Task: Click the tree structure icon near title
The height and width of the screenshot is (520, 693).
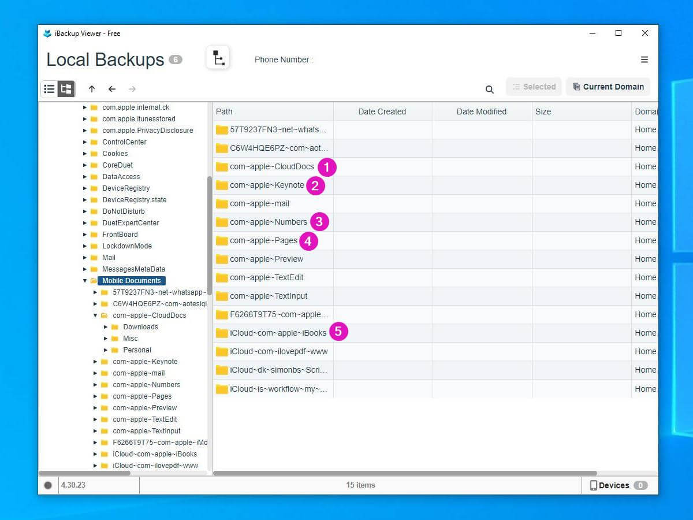Action: (x=218, y=58)
